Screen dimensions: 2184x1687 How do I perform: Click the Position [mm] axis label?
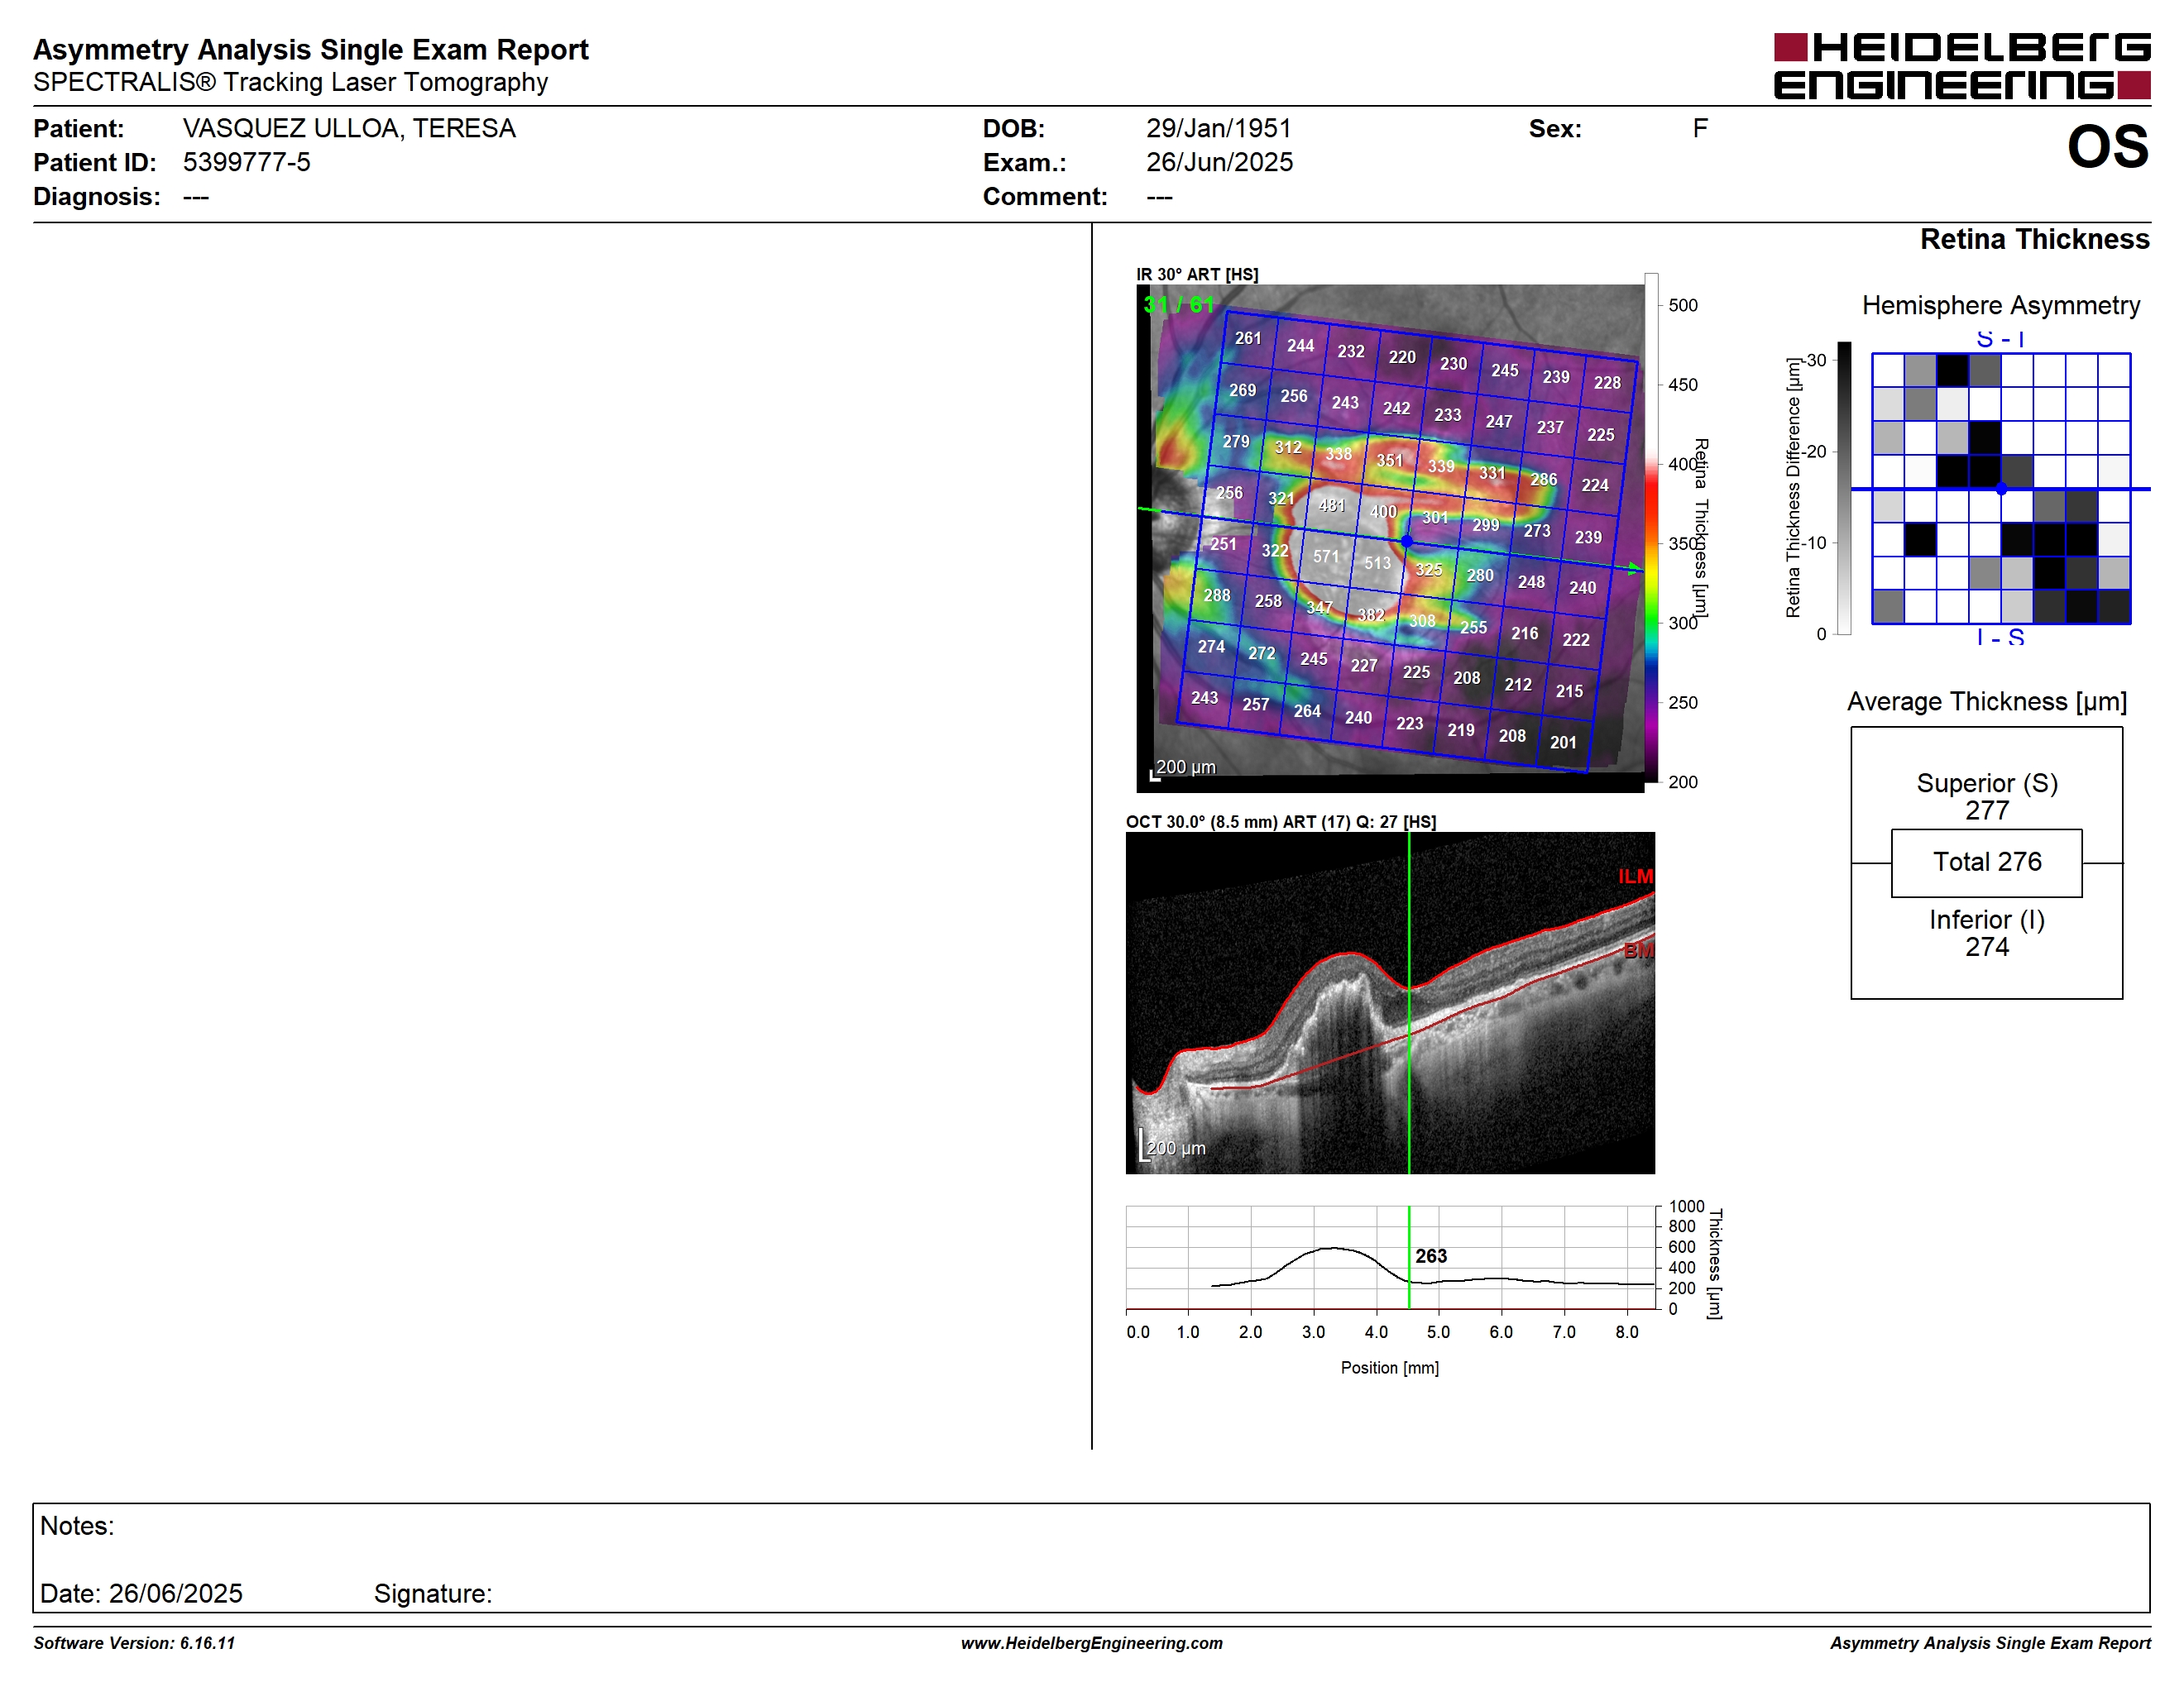(1390, 1368)
